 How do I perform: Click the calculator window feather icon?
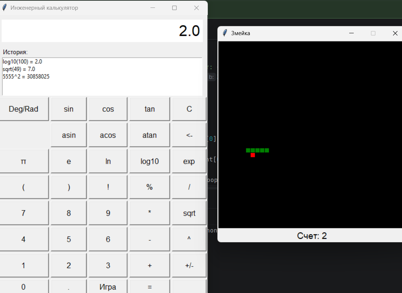click(x=4, y=8)
